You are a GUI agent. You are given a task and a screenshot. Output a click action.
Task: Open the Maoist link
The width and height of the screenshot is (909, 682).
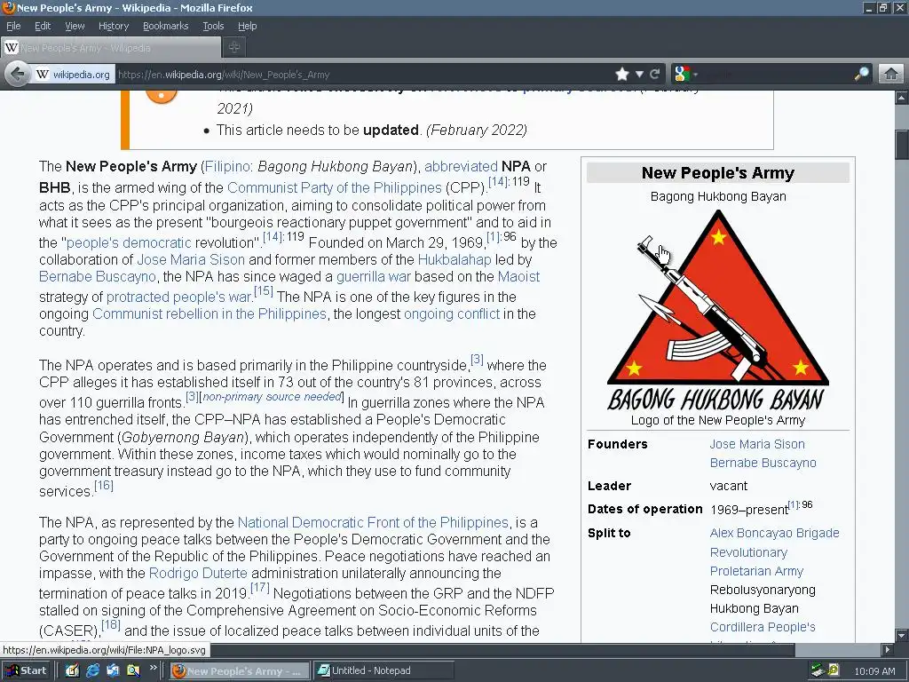[518, 277]
